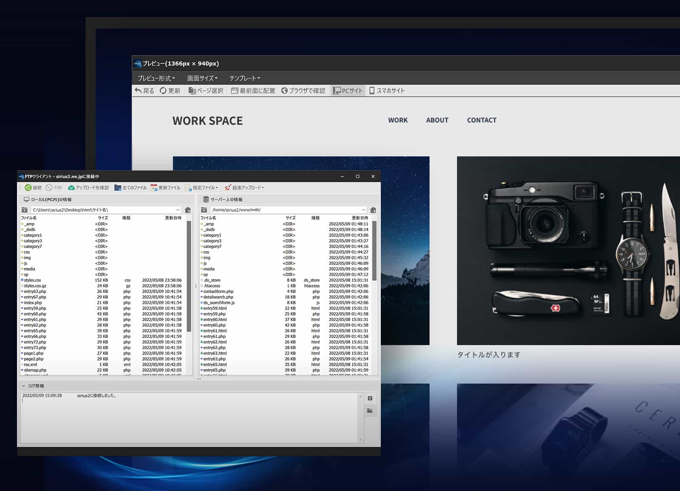This screenshot has width=680, height=491.
Task: Refresh the preview with 更新
Action: [x=170, y=90]
